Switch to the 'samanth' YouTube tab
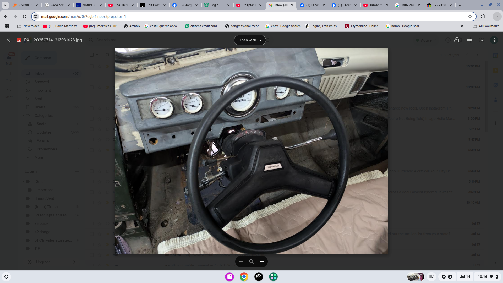The image size is (503, 283). 376,5
